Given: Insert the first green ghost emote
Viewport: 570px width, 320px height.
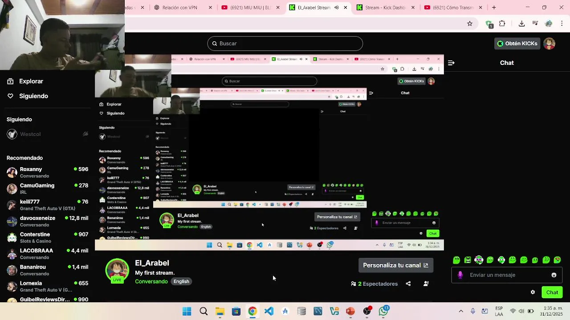Looking at the screenshot, I should (456, 260).
